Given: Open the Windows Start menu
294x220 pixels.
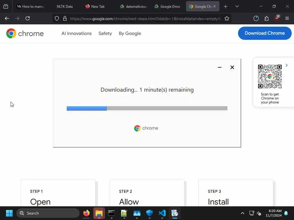Looking at the screenshot, I should (9, 213).
